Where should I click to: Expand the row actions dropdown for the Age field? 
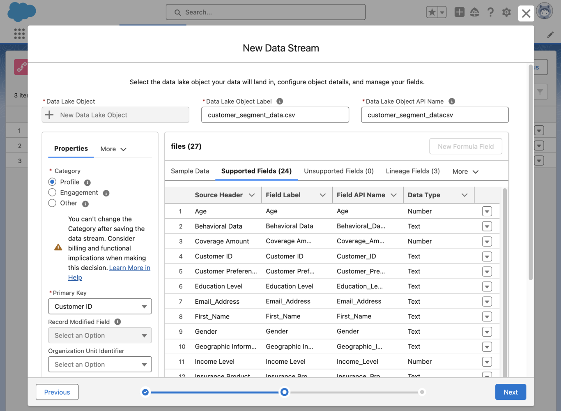[x=487, y=211]
